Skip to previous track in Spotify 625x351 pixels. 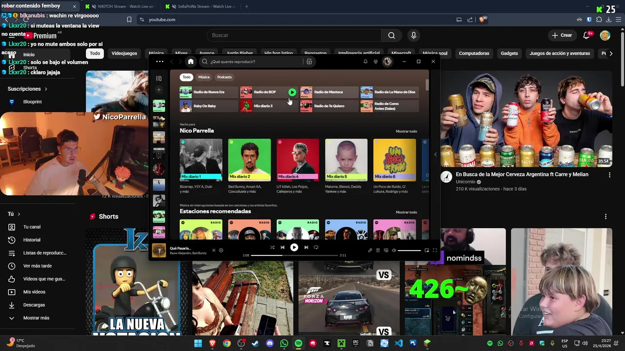point(282,248)
